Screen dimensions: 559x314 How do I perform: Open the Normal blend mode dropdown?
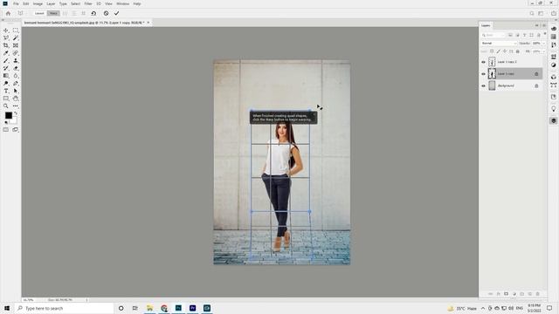coord(499,43)
